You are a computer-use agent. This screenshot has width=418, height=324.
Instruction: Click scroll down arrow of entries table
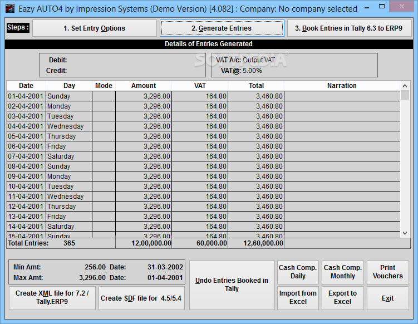[x=405, y=233]
